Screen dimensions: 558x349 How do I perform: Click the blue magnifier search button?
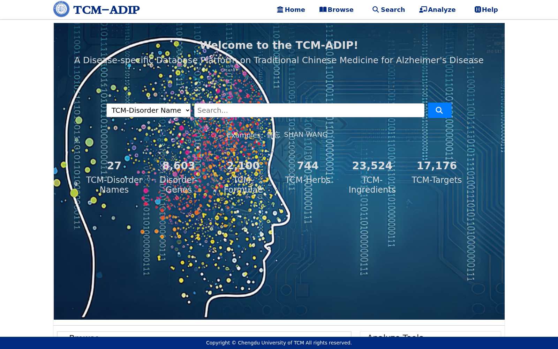click(x=439, y=110)
